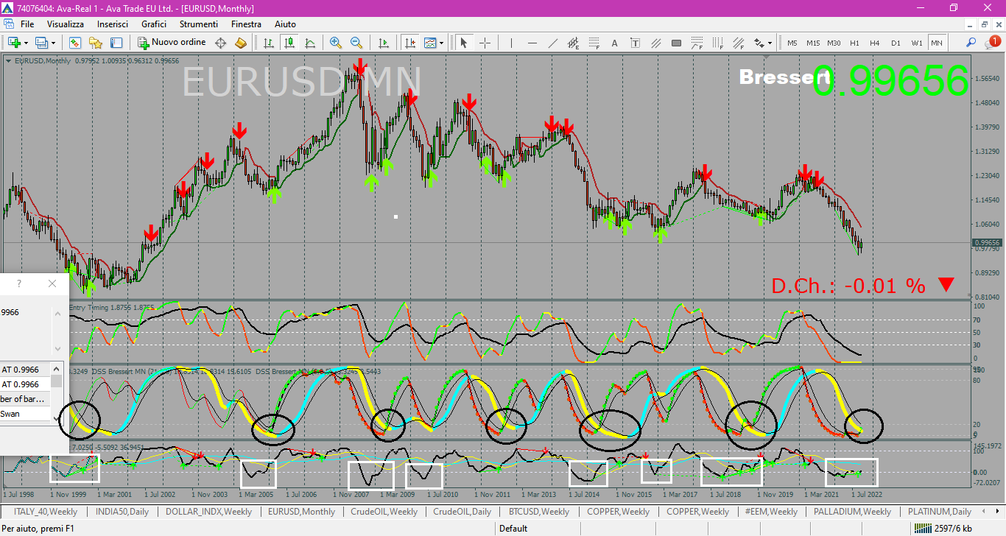Select the rectangle shape tool
Viewport: 1006px width, 536px height.
[677, 43]
